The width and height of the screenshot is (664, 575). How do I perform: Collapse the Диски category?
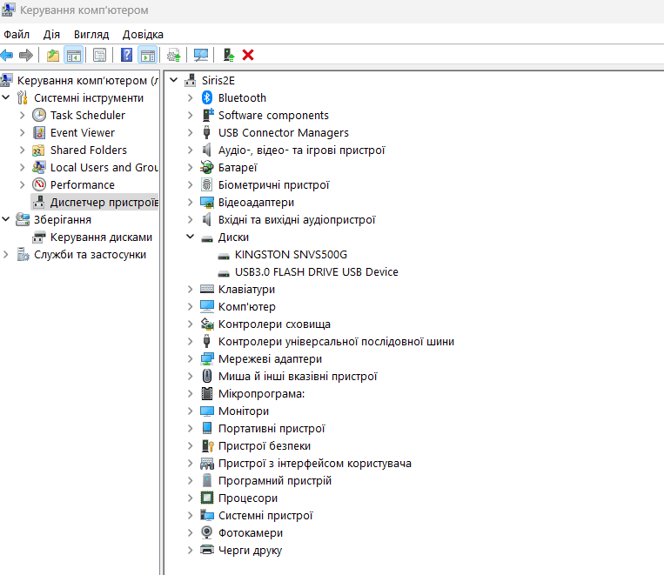click(x=190, y=237)
